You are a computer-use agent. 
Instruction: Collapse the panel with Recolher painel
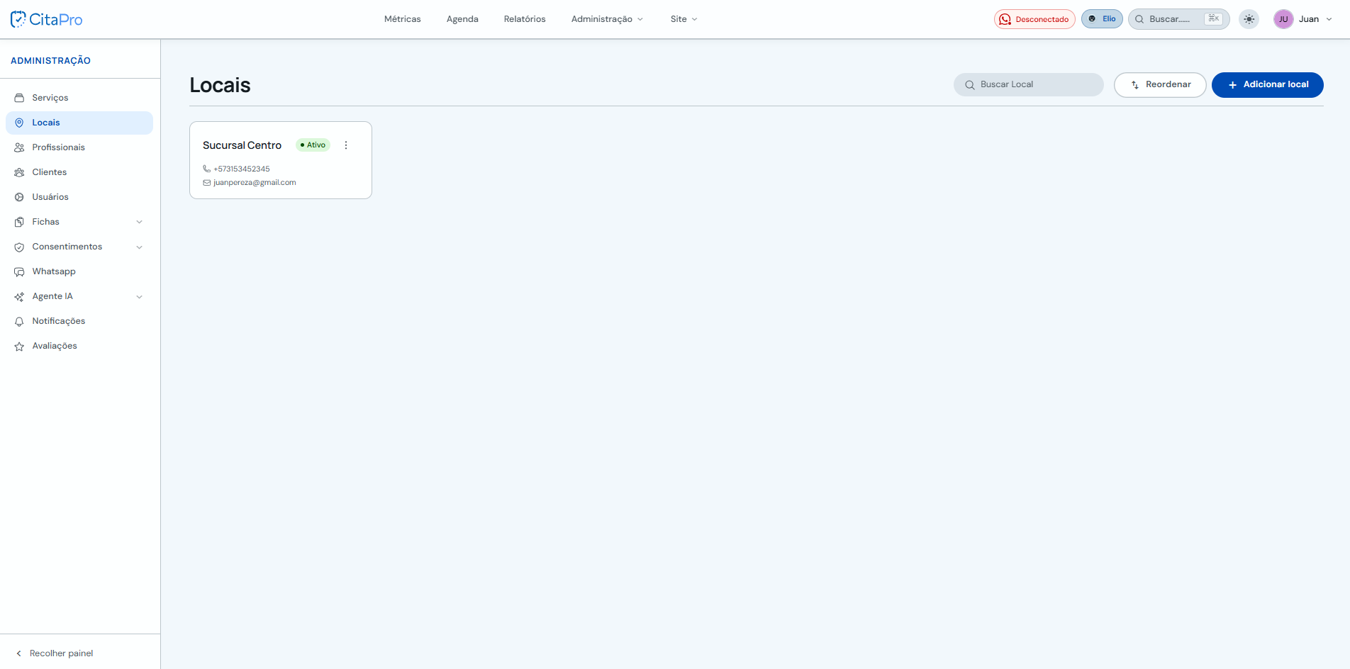55,653
